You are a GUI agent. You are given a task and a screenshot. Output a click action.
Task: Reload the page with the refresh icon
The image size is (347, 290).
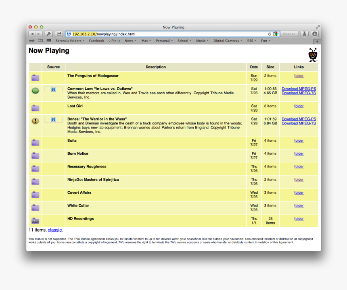[x=269, y=34]
